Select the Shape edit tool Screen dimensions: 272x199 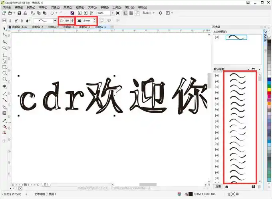4,35
